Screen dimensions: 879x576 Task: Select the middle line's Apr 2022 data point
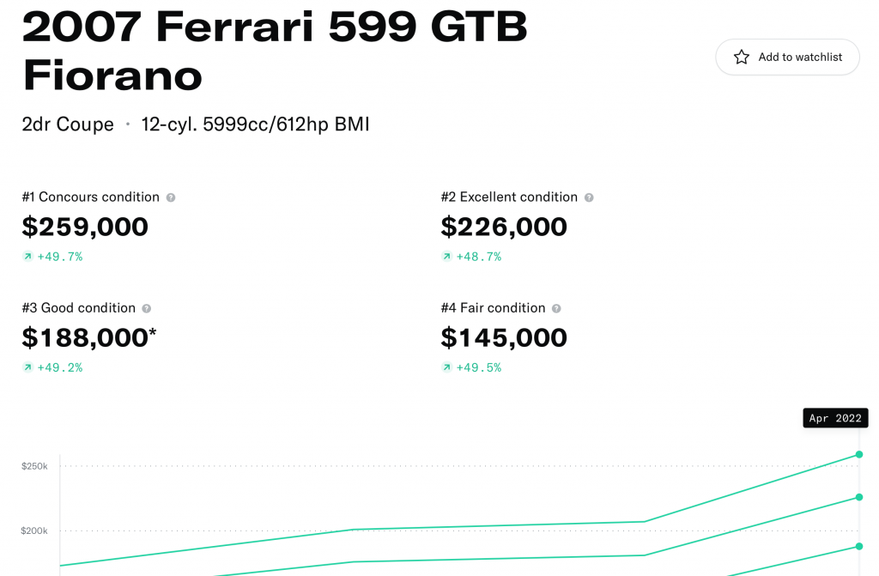point(858,497)
